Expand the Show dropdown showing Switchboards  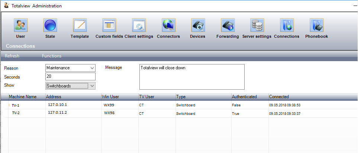(92, 86)
